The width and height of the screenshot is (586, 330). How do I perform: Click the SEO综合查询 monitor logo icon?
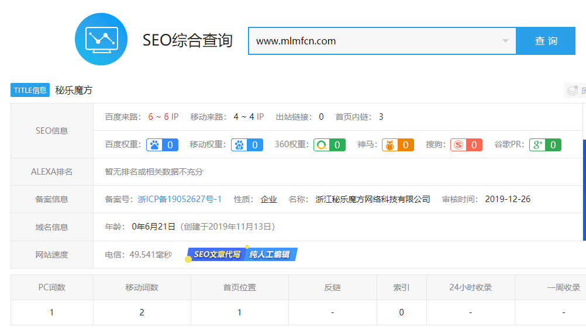(x=101, y=39)
